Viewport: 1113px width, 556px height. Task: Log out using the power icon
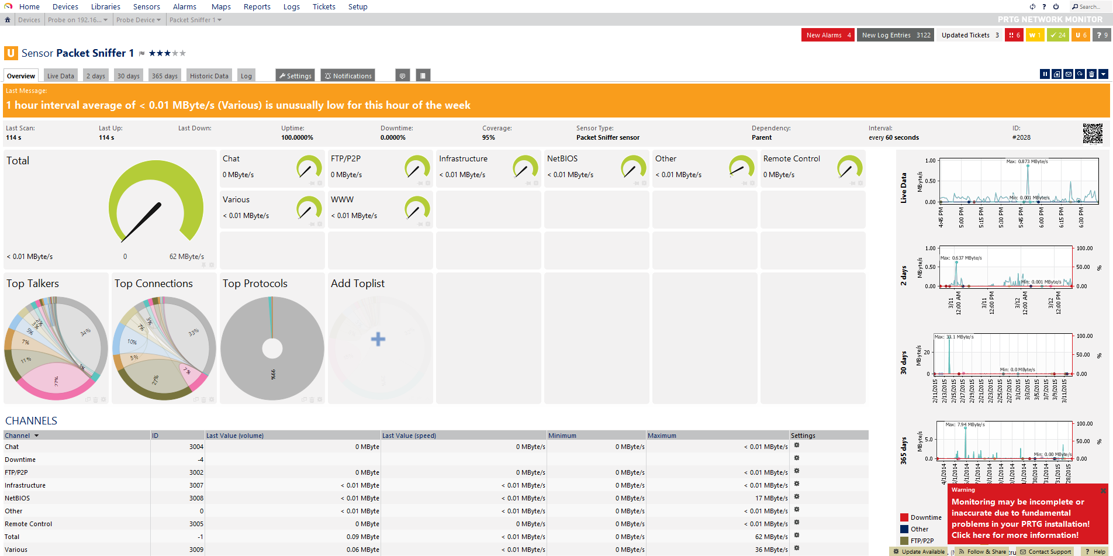pos(1056,6)
